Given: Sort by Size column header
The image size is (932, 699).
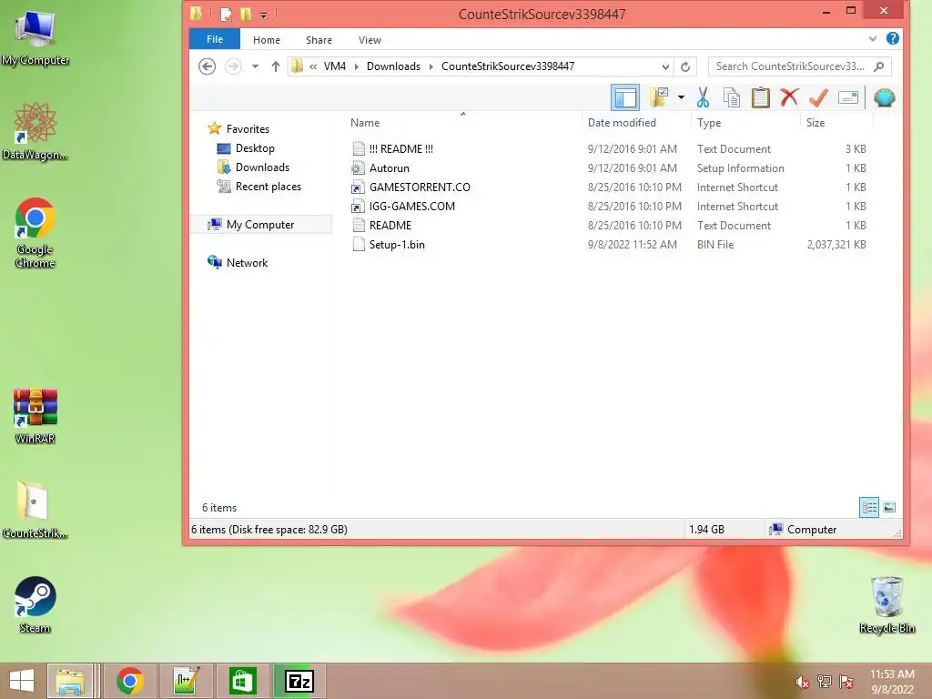Looking at the screenshot, I should 815,123.
